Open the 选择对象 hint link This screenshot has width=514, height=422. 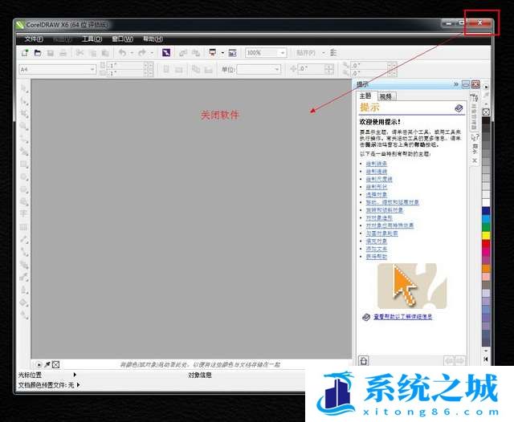377,194
